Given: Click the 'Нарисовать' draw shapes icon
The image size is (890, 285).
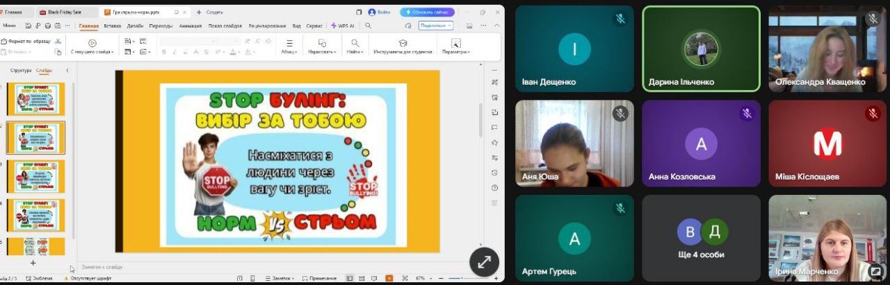Looking at the screenshot, I should click(322, 43).
